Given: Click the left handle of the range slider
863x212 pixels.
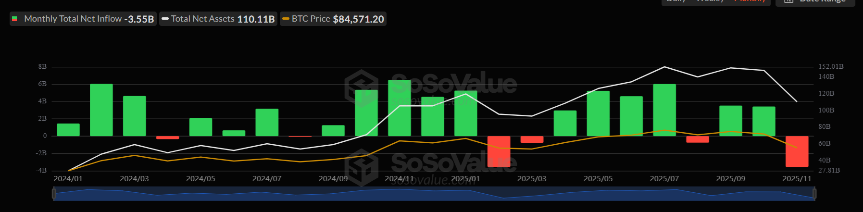Looking at the screenshot, I should click(x=53, y=194).
